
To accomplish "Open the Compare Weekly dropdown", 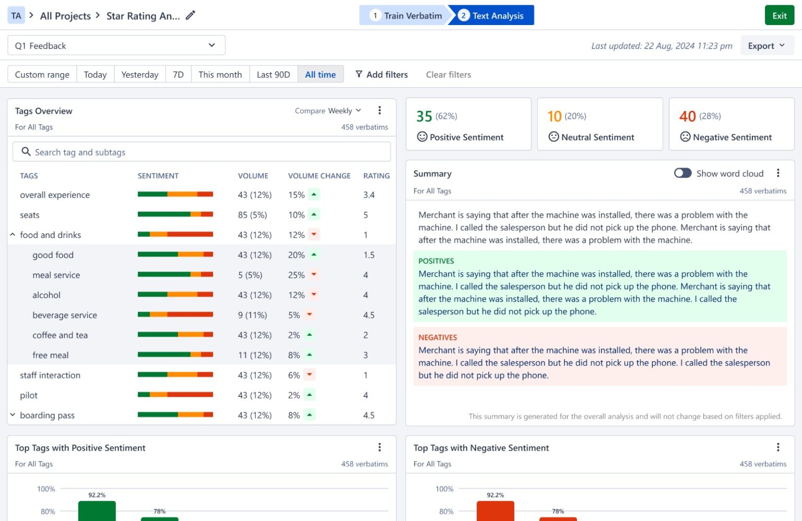I will click(343, 111).
